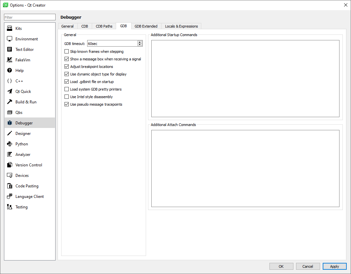Increase GDB timeout with the up arrow

[140, 42]
